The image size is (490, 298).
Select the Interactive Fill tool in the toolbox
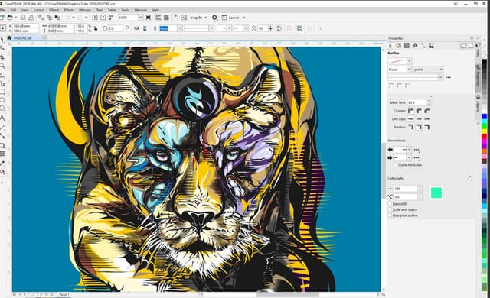point(2,172)
